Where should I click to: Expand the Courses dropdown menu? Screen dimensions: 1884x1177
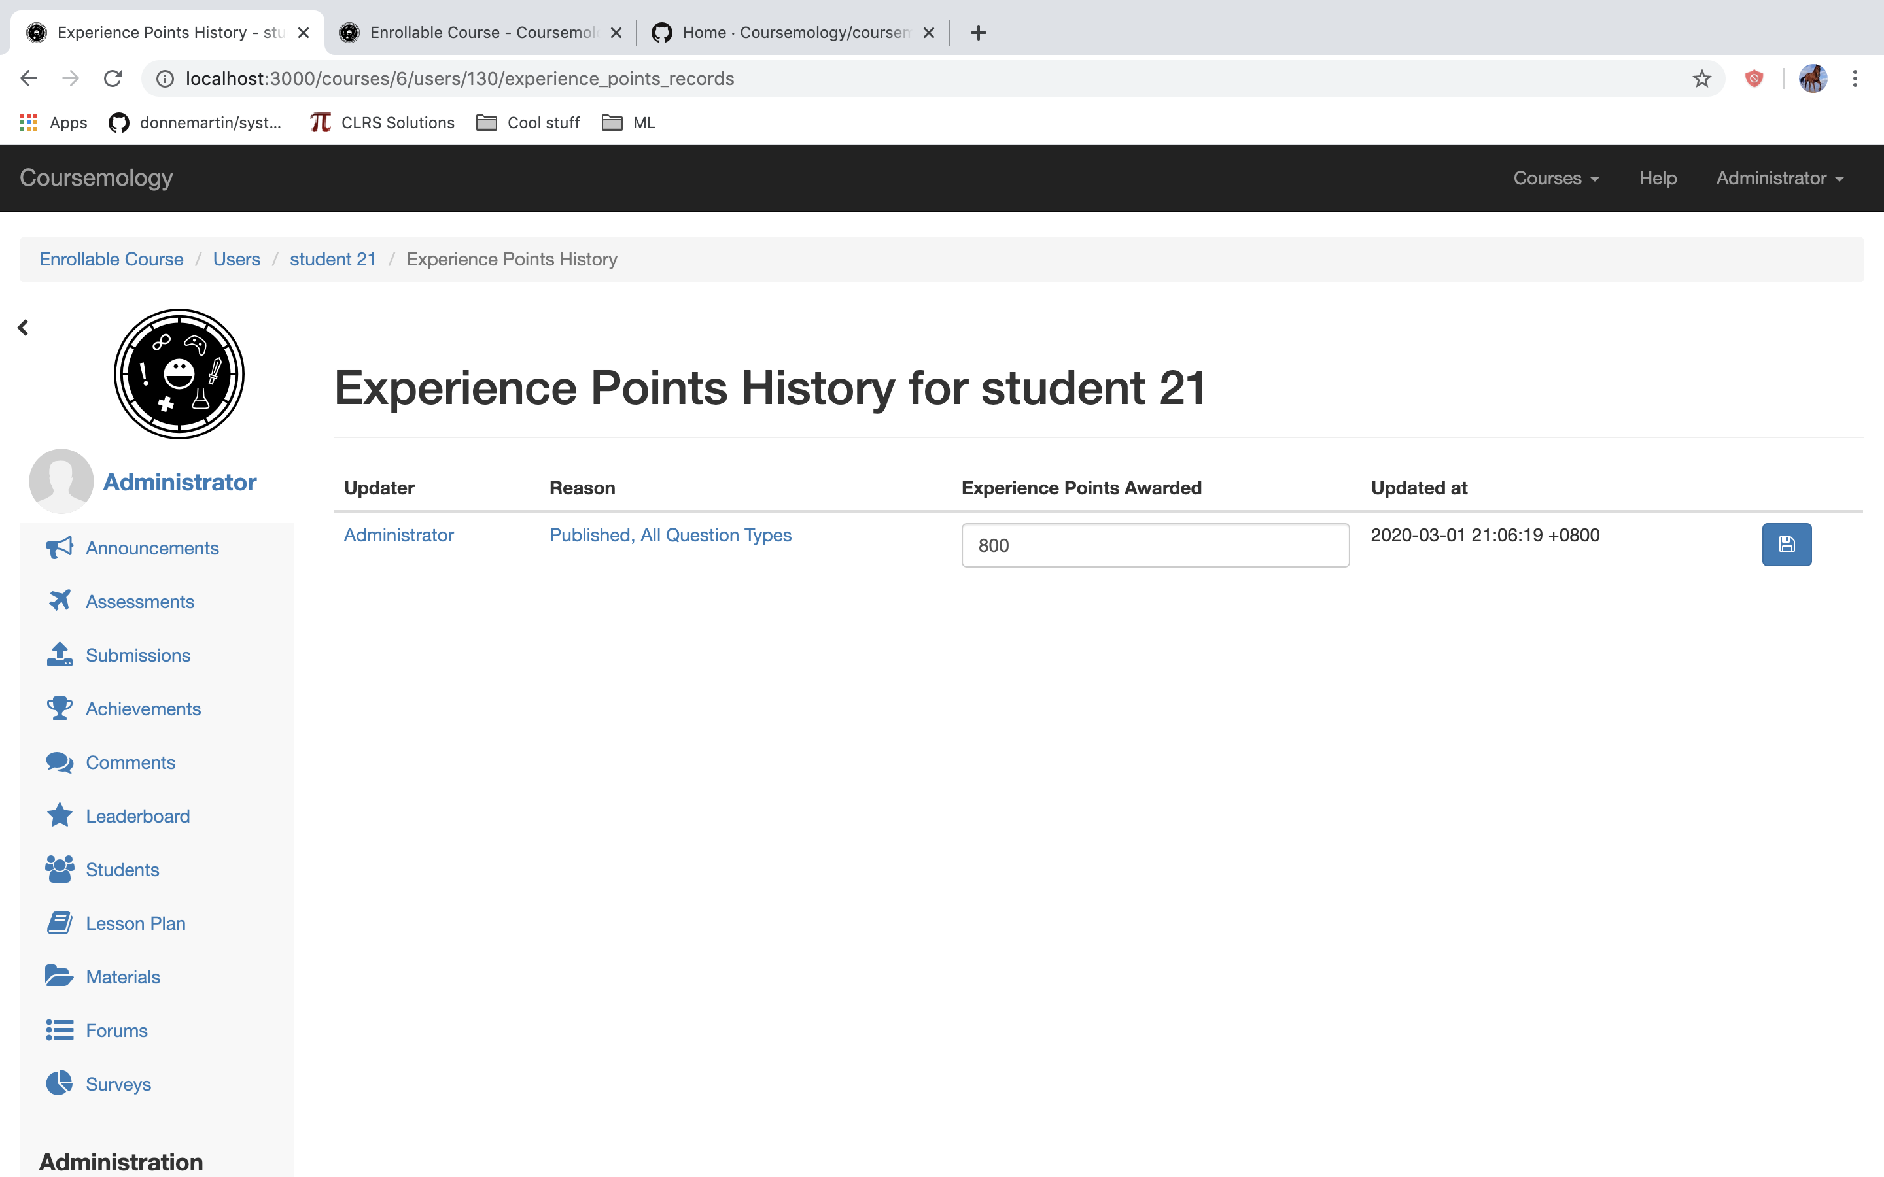click(x=1555, y=177)
